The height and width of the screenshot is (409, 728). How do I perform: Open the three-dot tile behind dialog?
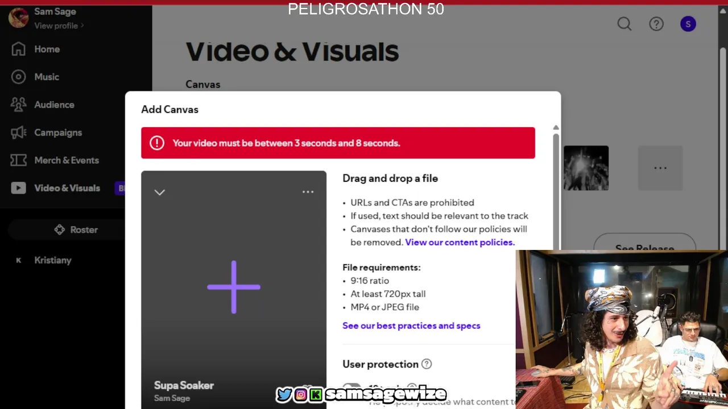coord(660,168)
